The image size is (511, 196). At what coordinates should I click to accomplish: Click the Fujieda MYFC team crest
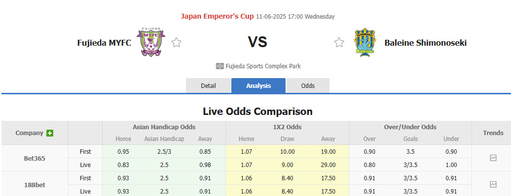pos(151,42)
